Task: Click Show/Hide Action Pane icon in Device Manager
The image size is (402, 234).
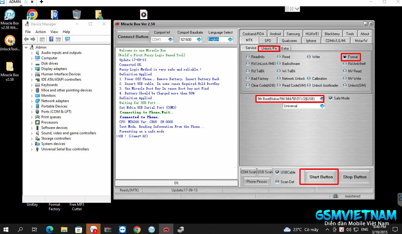Action: click(x=58, y=39)
